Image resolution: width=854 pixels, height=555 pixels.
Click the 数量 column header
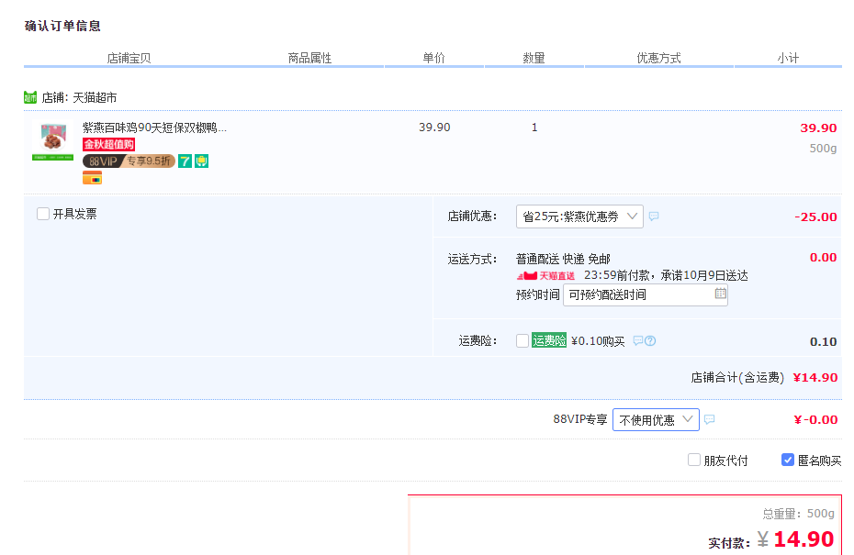point(534,58)
